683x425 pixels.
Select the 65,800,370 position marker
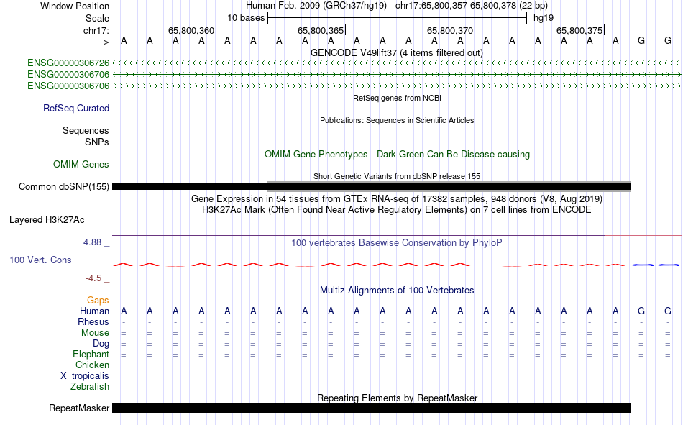[x=450, y=30]
